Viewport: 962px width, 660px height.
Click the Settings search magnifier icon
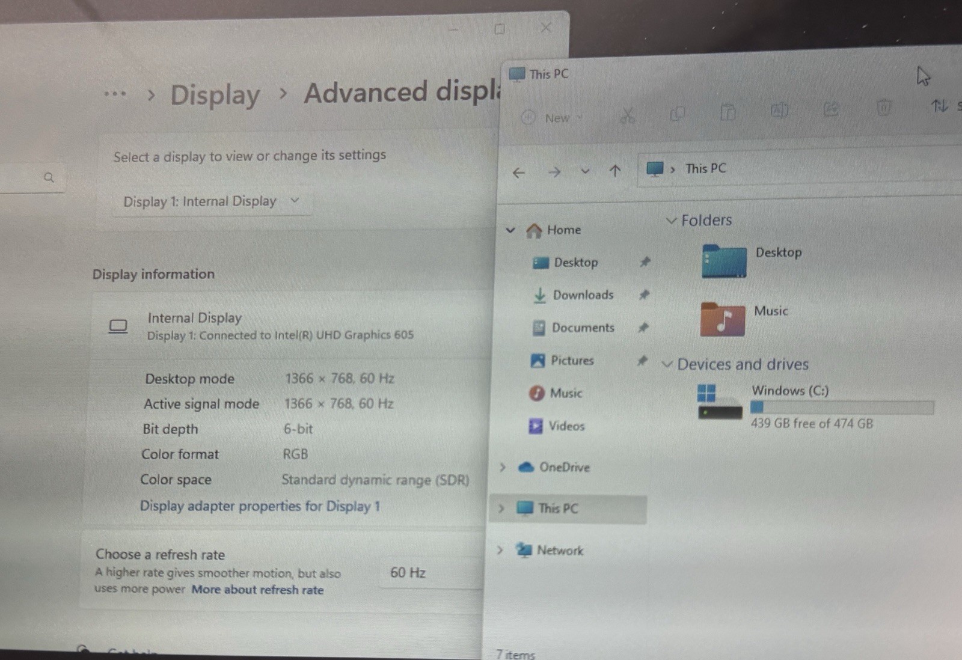tap(49, 177)
